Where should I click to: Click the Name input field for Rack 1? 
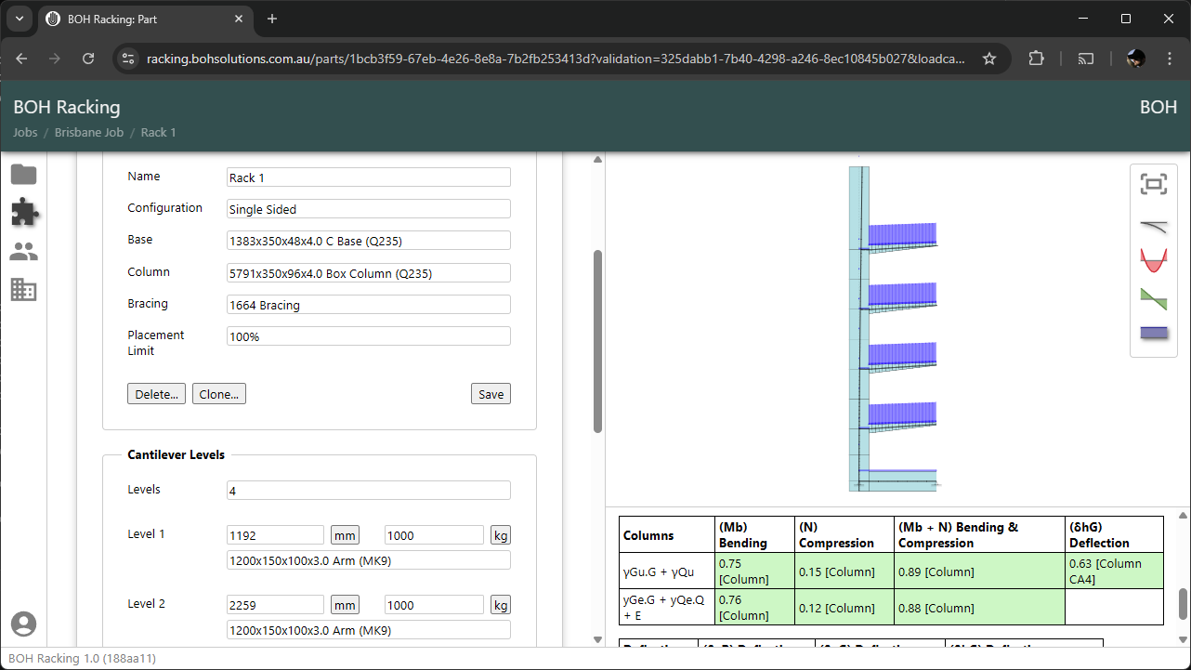pos(368,177)
